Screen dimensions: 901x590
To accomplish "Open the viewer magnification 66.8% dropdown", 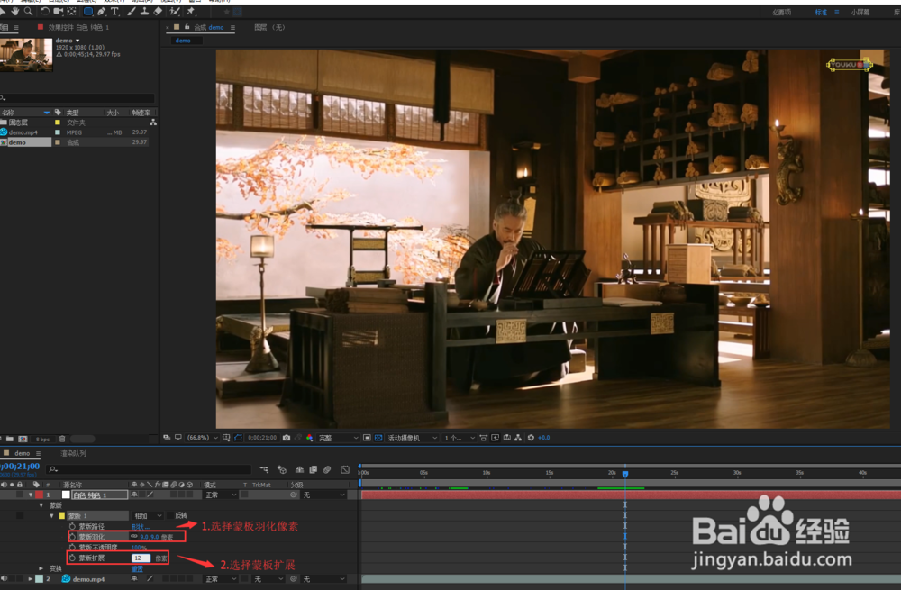I will [x=202, y=438].
